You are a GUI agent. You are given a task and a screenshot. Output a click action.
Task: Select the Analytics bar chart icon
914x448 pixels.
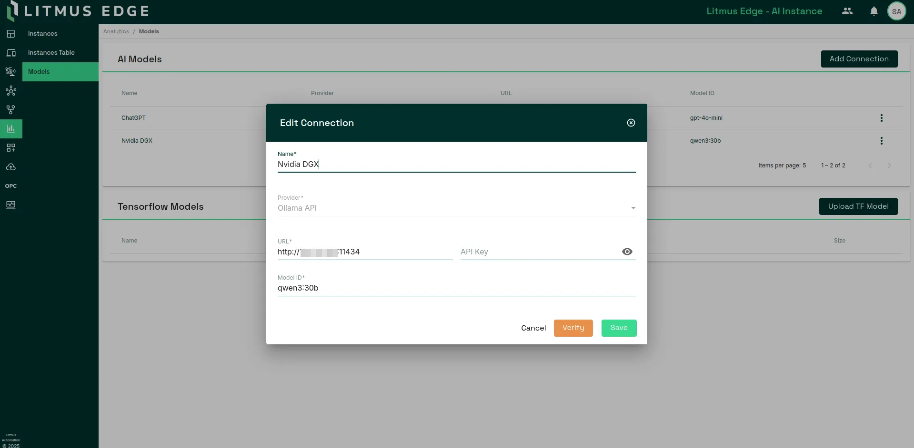pos(11,129)
